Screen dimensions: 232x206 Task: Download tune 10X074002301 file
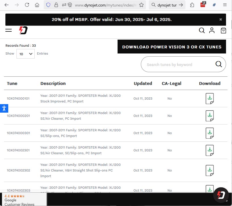point(210,150)
